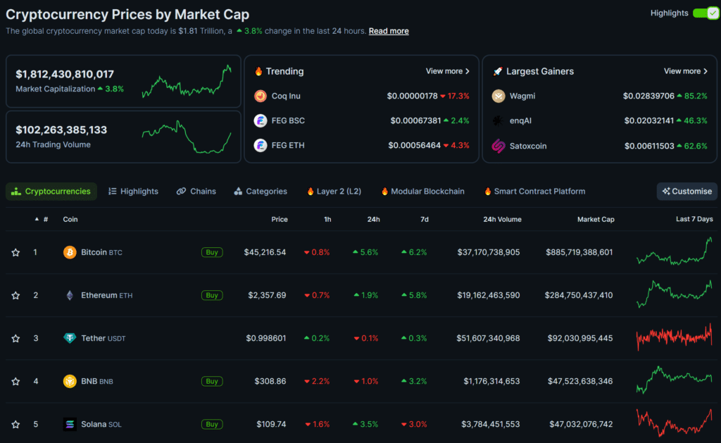Sort table by 1h column
This screenshot has width=721, height=443.
[x=327, y=220]
